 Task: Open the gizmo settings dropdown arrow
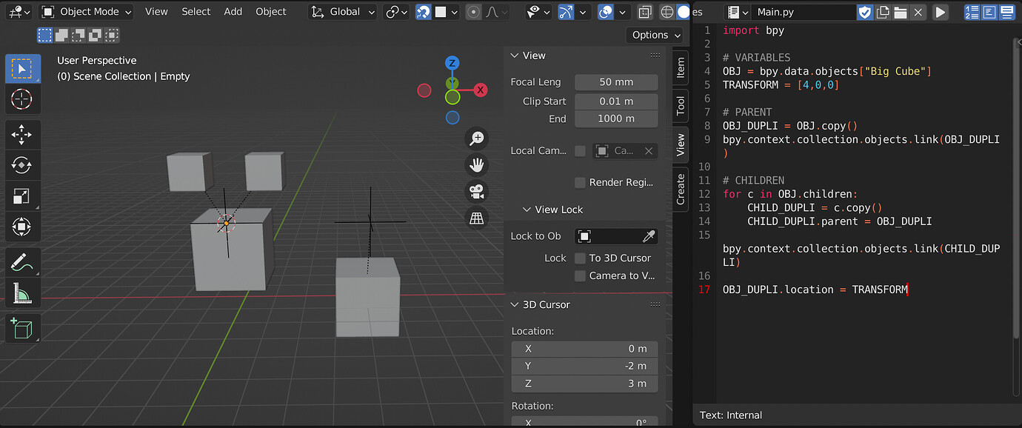[x=584, y=12]
